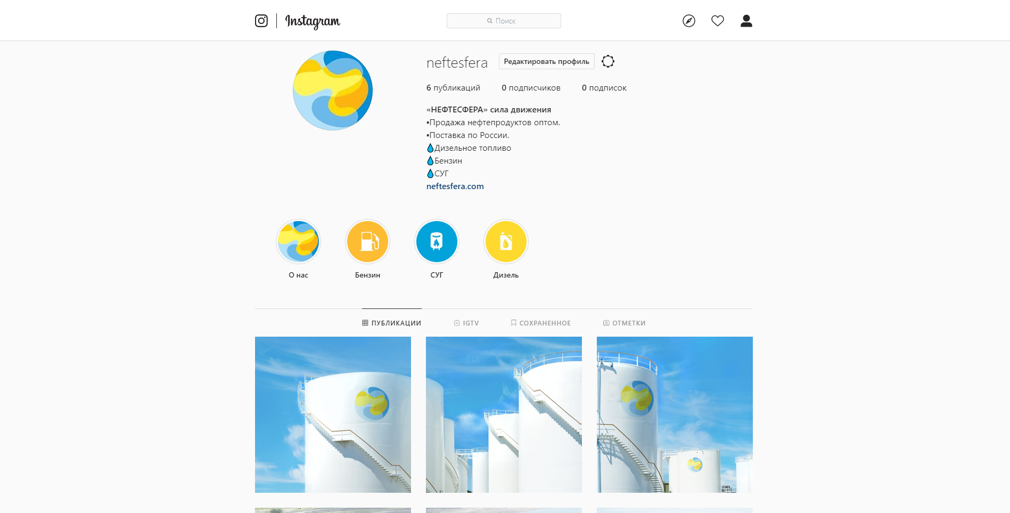Click the neftesfera profile avatar
Image resolution: width=1010 pixels, height=513 pixels.
tap(333, 91)
